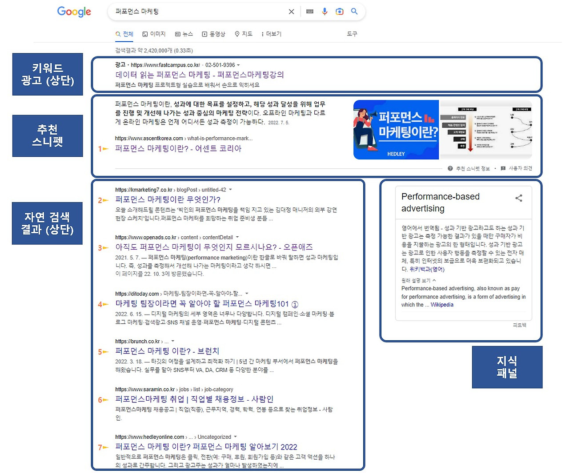This screenshot has width=569, height=473.
Task: Go to the Google logo homepage
Action: (x=74, y=12)
